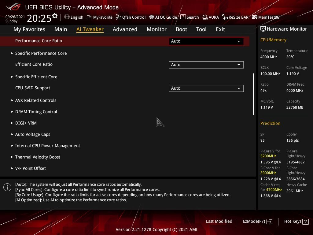Screen dimensions: 313x235
Task: Switch to Main tab
Action: point(61,29)
